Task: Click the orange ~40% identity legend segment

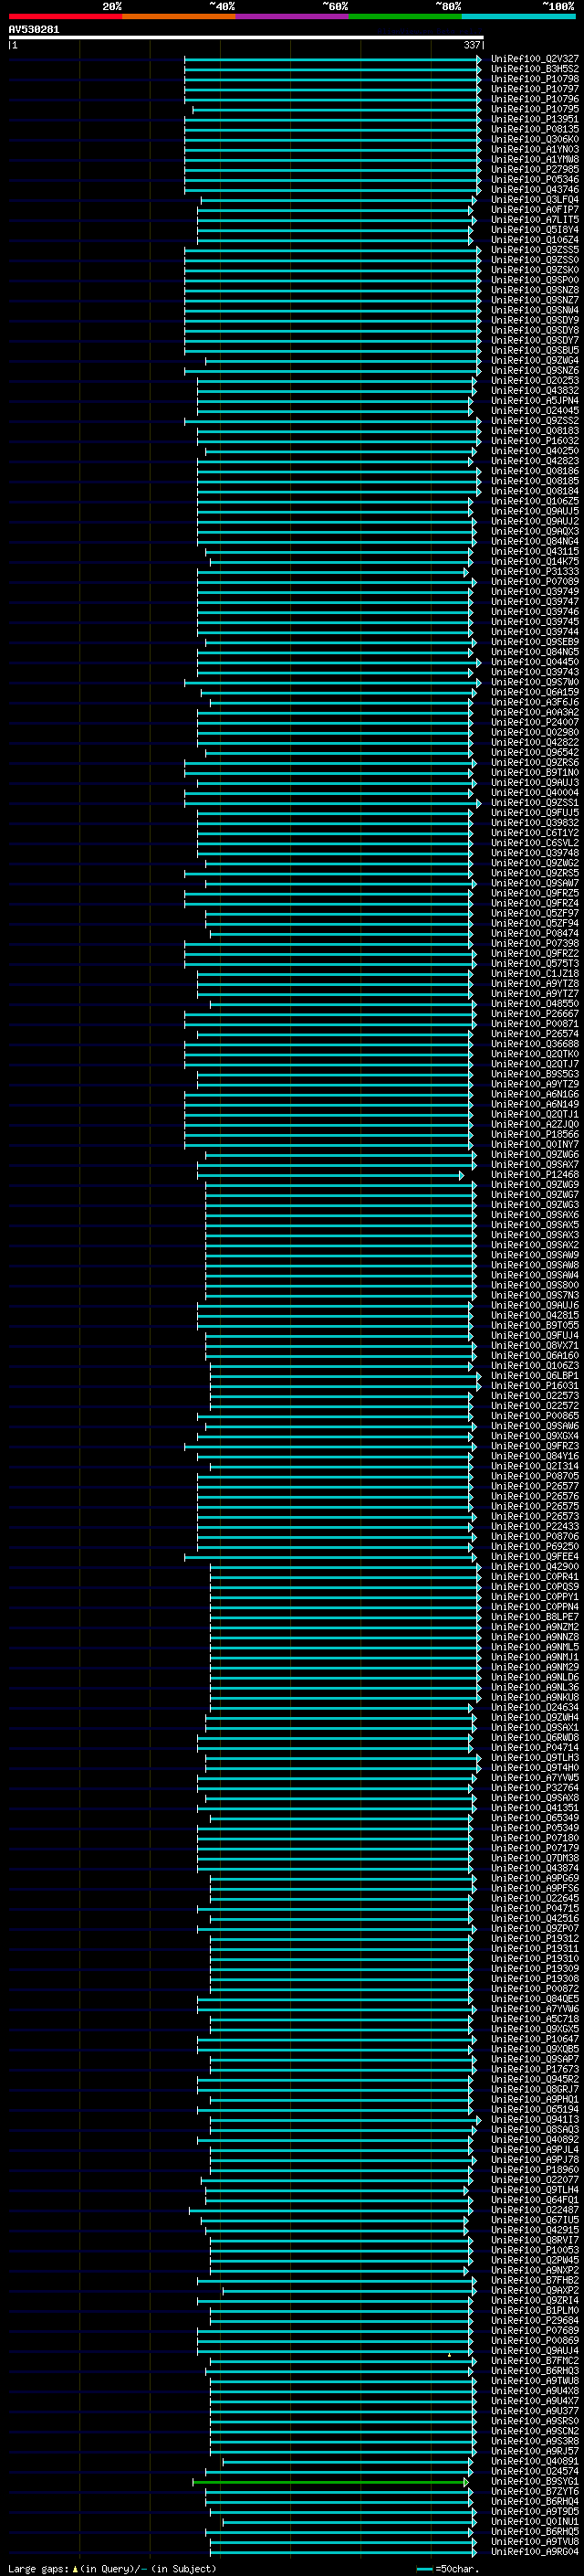Action: pos(179,16)
